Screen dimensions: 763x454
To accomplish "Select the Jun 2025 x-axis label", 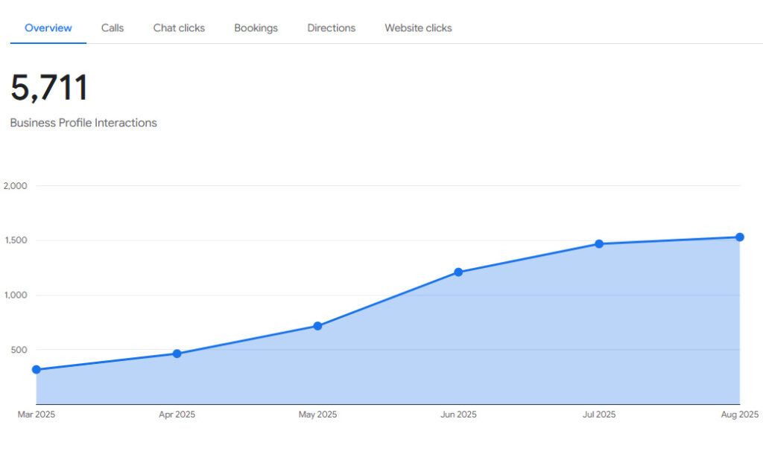I will pos(458,415).
